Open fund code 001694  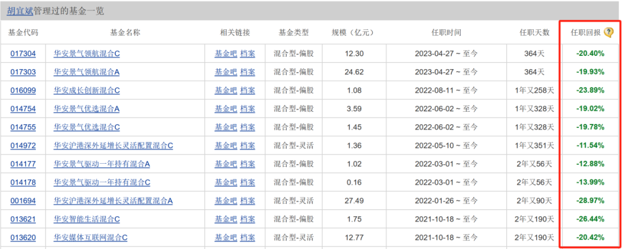(23, 201)
